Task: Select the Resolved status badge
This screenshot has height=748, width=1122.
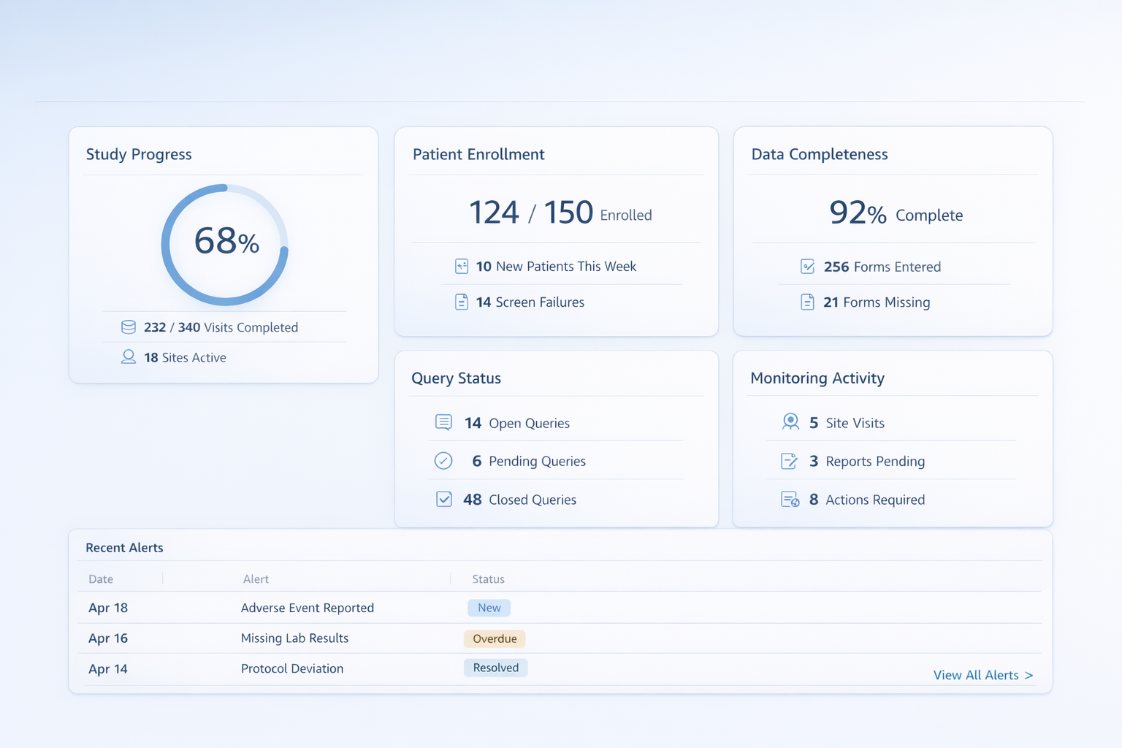Action: point(495,668)
